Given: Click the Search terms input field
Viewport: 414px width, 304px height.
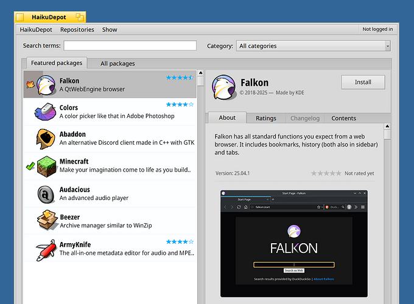Looking at the screenshot, I should [130, 46].
